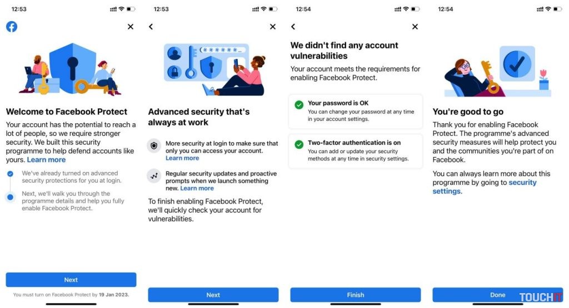Close the Welcome to Facebook Protect screen
The width and height of the screenshot is (569, 308).
coord(131,27)
